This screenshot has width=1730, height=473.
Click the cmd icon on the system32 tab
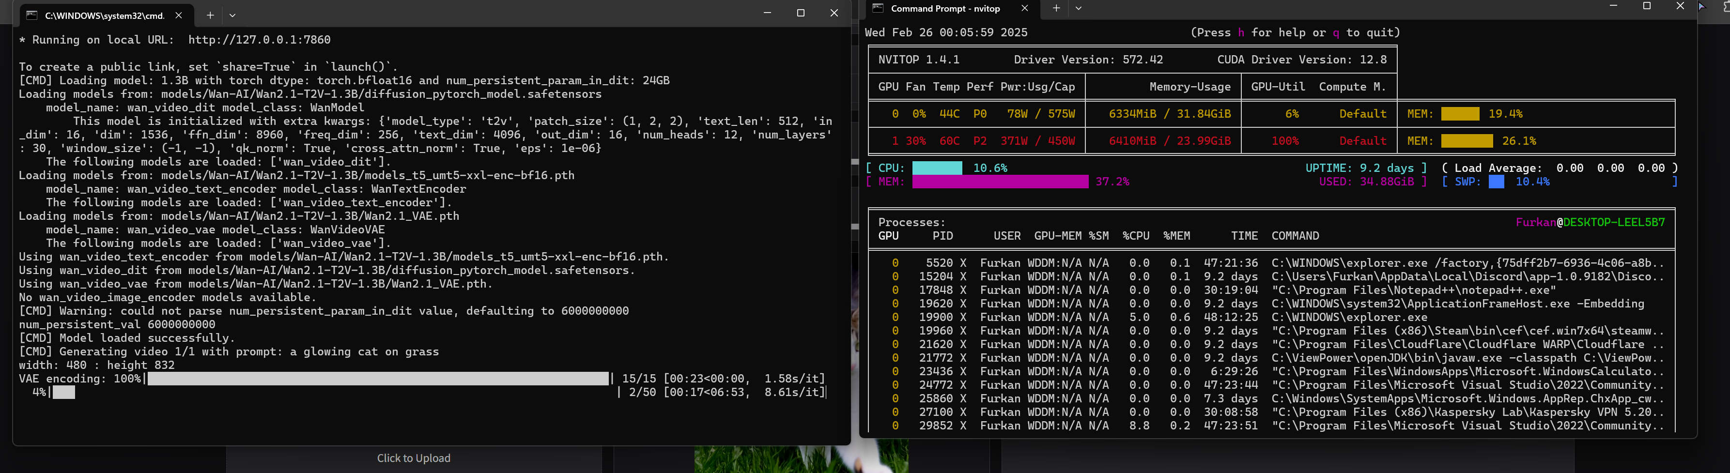pyautogui.click(x=31, y=15)
